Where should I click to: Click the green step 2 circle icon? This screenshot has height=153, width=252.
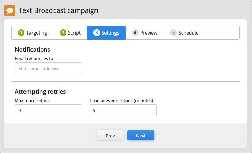pos(63,33)
